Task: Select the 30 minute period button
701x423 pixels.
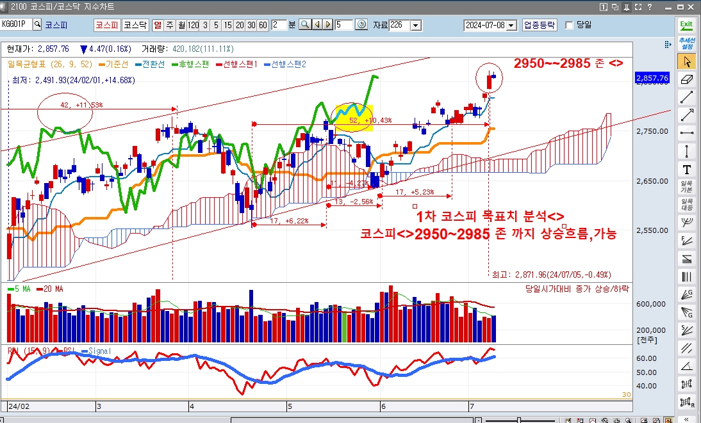Action: 251,25
